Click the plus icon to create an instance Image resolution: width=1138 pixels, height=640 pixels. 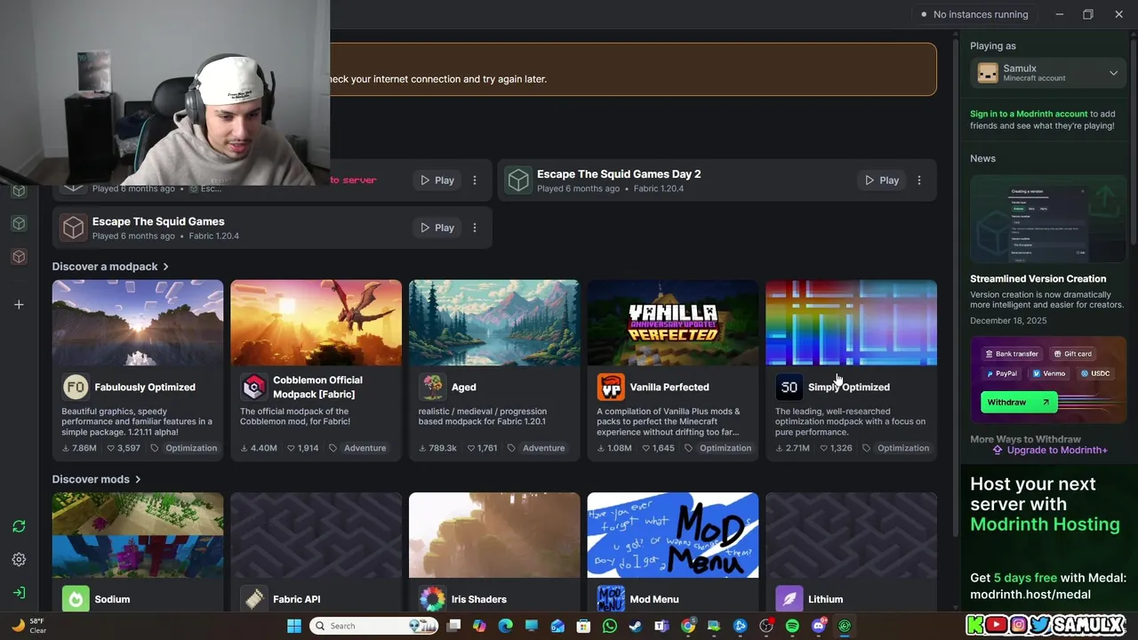pyautogui.click(x=19, y=305)
